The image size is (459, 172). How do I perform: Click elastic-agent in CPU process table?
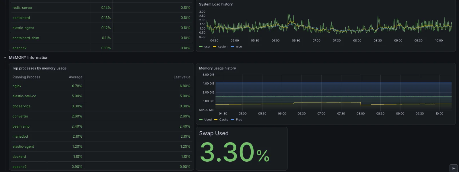tap(102, 28)
